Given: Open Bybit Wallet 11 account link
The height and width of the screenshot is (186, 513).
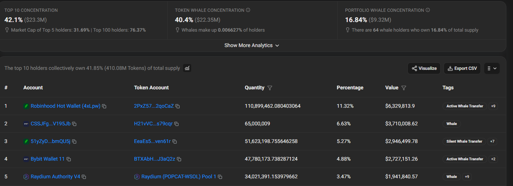Looking at the screenshot, I should [48, 159].
